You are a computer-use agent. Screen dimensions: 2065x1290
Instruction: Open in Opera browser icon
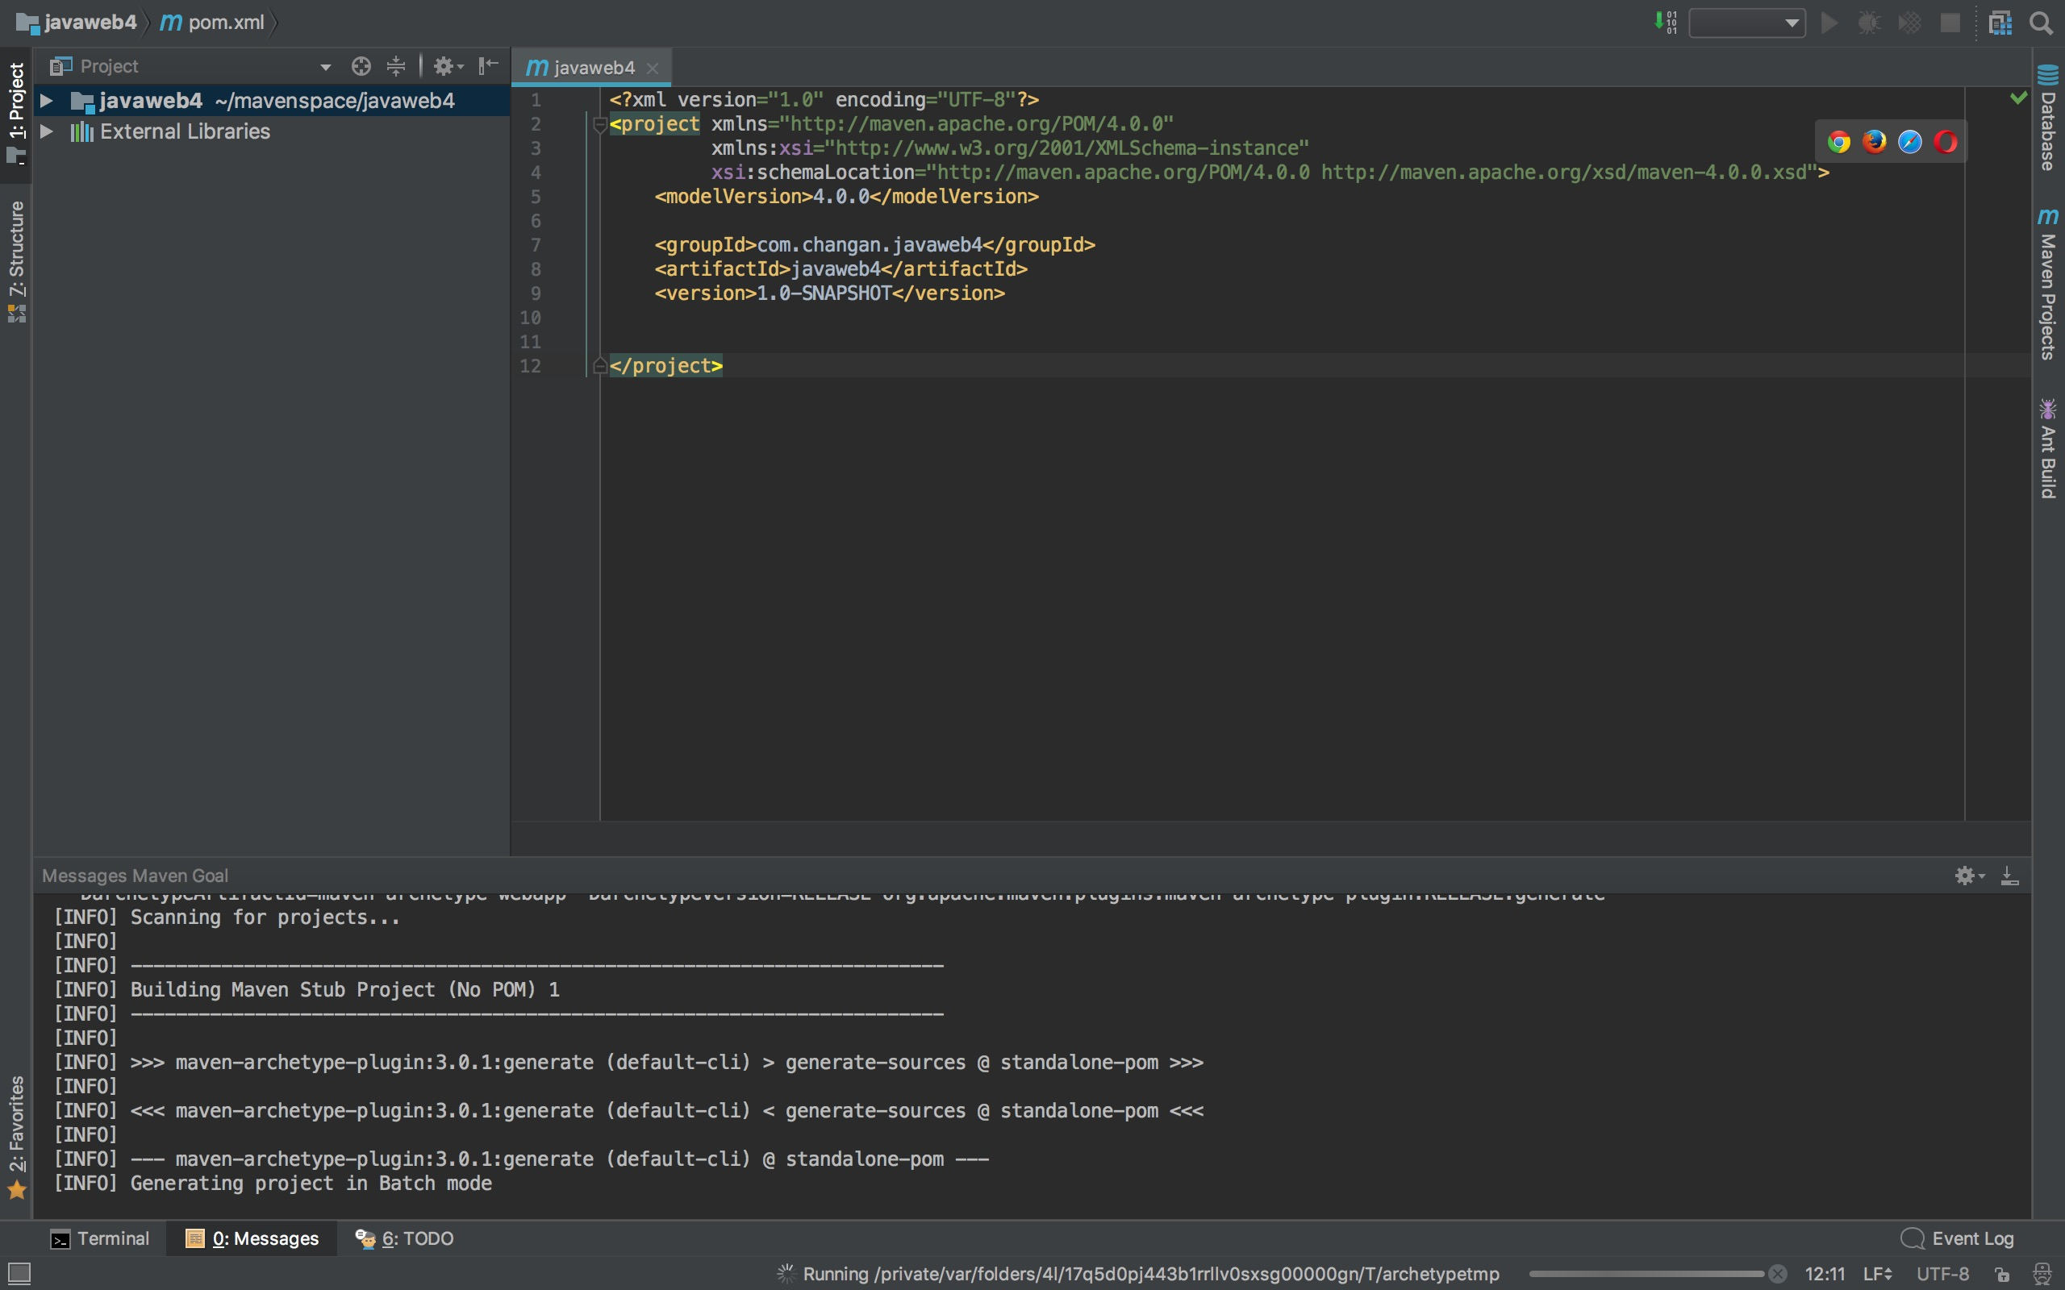coord(1946,142)
